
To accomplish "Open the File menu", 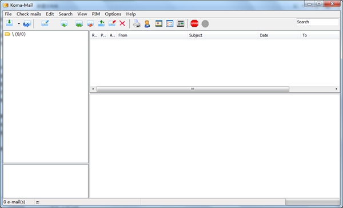I will coord(9,14).
